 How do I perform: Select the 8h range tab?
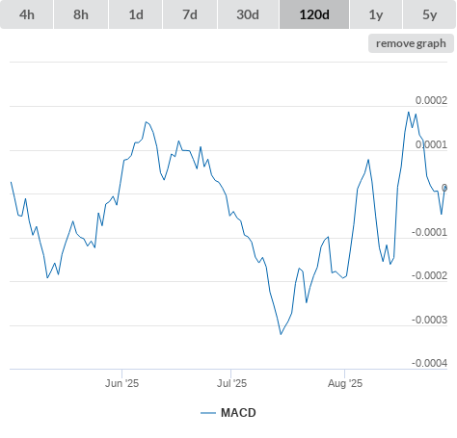(81, 14)
